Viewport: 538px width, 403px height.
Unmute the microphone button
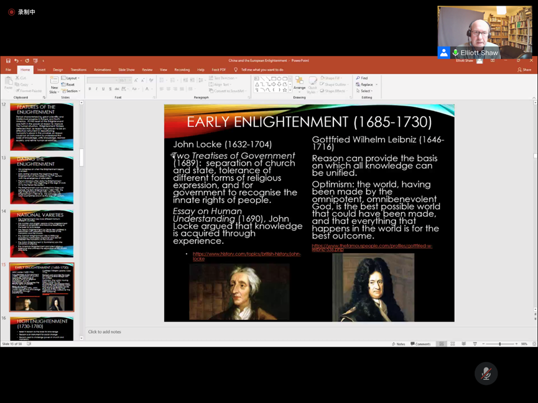point(486,374)
